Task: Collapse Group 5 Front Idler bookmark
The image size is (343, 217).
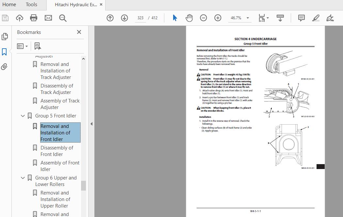Action: (23, 116)
